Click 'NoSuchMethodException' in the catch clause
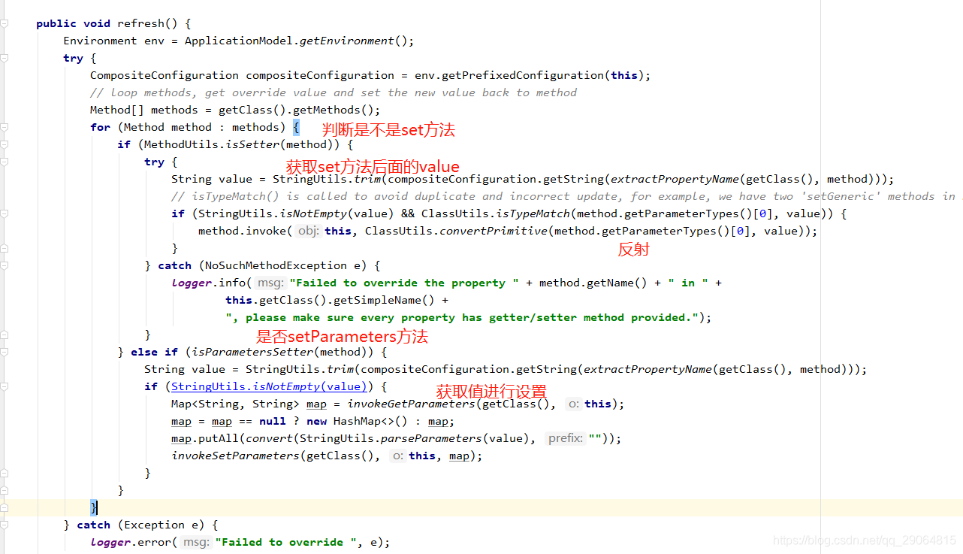Image resolution: width=963 pixels, height=554 pixels. tap(276, 265)
